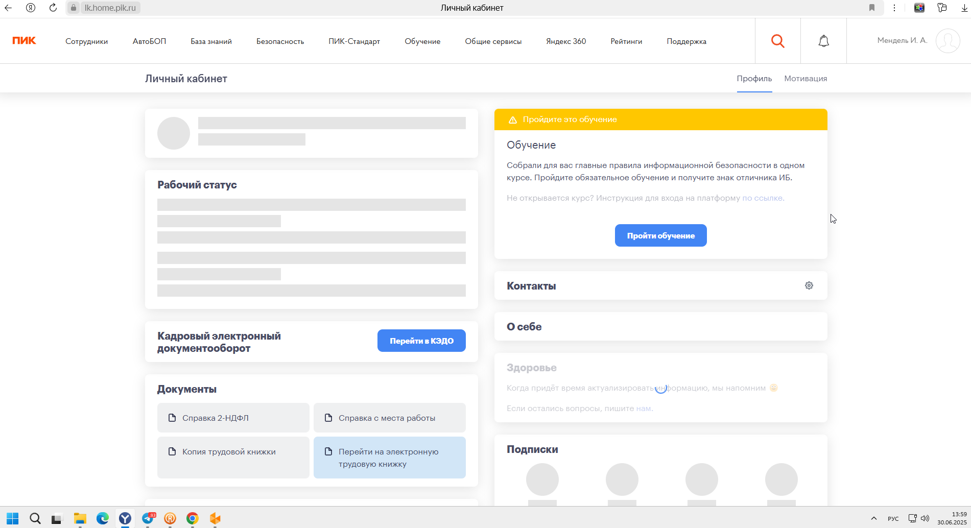Image resolution: width=971 pixels, height=528 pixels.
Task: Open the orange faceted app in taskbar
Action: [x=215, y=518]
